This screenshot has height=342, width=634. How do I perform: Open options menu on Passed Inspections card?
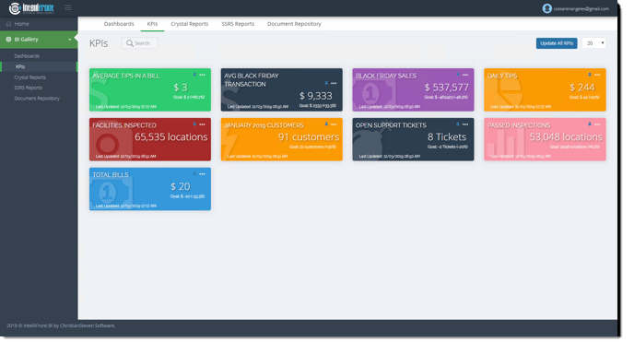click(x=597, y=124)
